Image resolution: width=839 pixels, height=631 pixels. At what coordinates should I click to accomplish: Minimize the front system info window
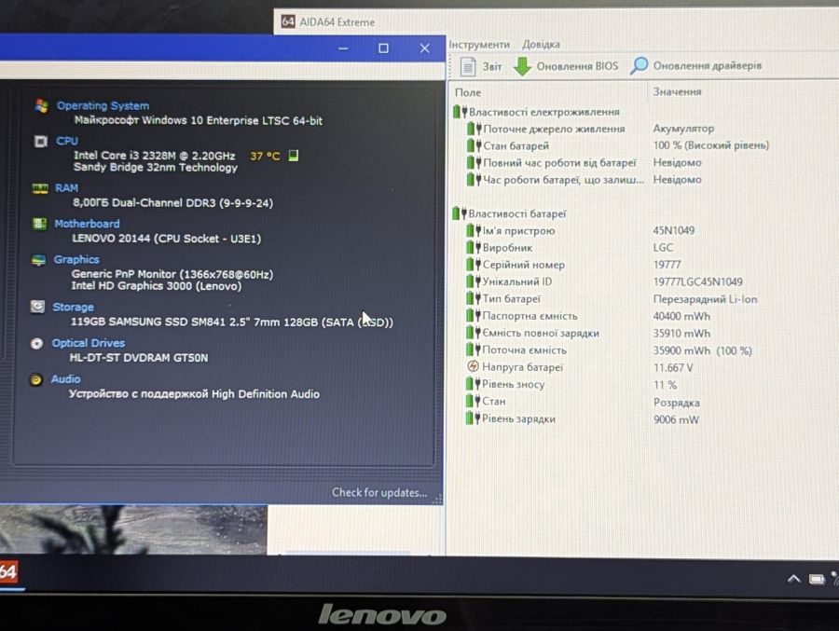click(x=343, y=48)
